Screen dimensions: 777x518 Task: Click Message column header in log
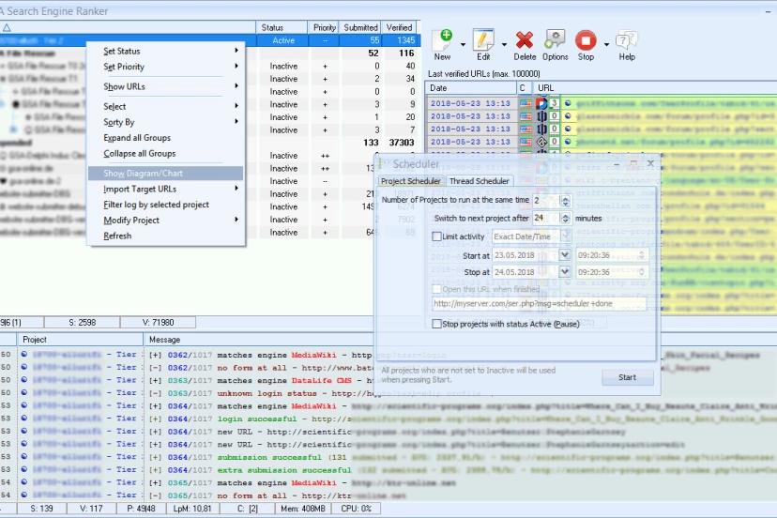point(164,340)
